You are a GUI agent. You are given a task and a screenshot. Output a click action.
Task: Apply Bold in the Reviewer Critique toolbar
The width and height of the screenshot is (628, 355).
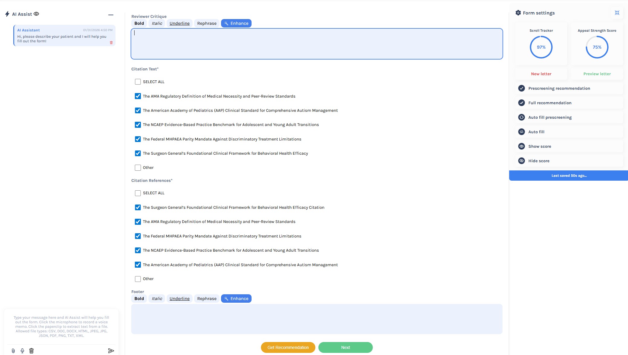(x=139, y=23)
